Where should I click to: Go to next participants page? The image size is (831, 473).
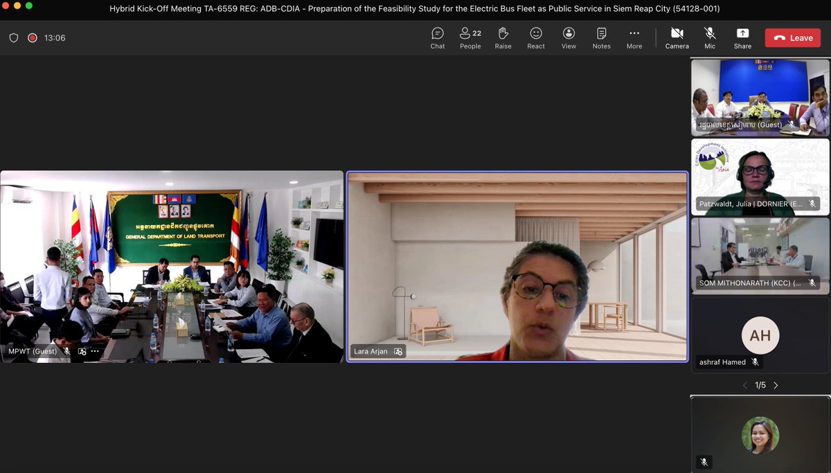[776, 385]
